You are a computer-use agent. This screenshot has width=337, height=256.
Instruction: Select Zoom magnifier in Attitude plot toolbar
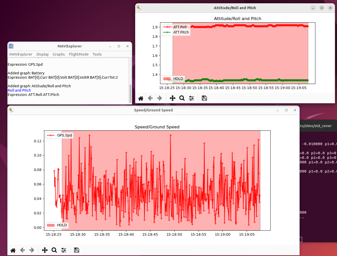point(182,98)
